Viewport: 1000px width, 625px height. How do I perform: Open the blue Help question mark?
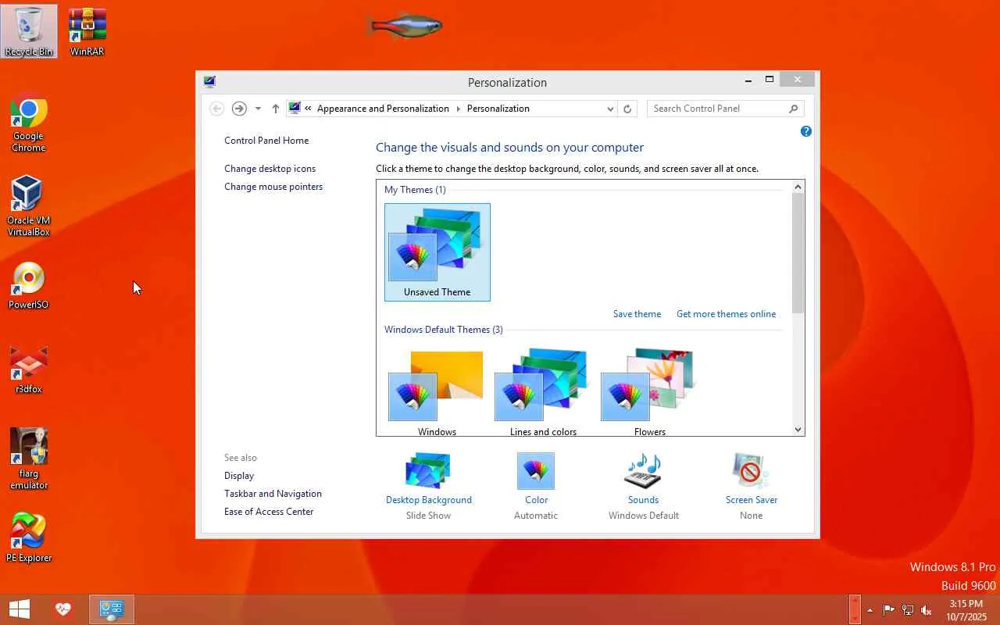pos(806,131)
